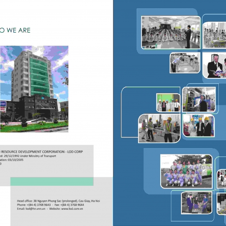Click the classroom lecture photo with standing speaker
The width and height of the screenshot is (226, 226).
[171, 32]
